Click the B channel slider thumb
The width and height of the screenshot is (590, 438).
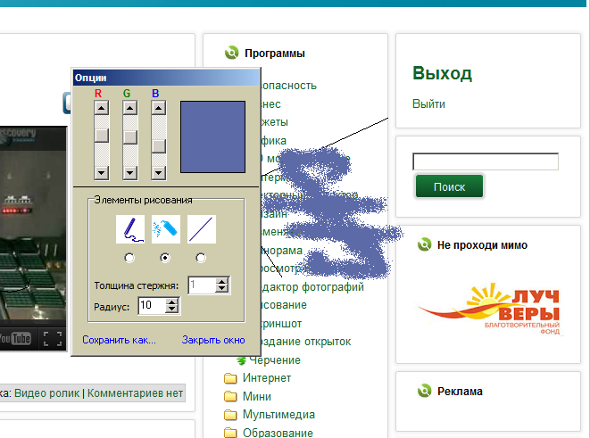tap(159, 146)
